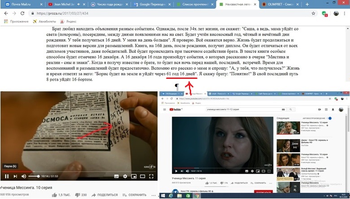Switch to the Число года рождения tab
Viewport: 350px width, 199px height.
pyautogui.click(x=108, y=4)
